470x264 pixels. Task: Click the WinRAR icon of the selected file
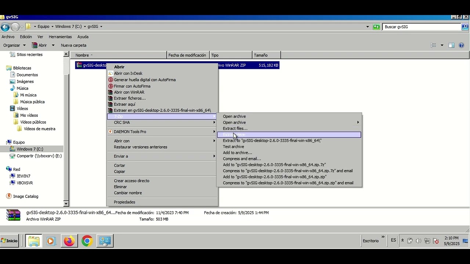pos(79,65)
